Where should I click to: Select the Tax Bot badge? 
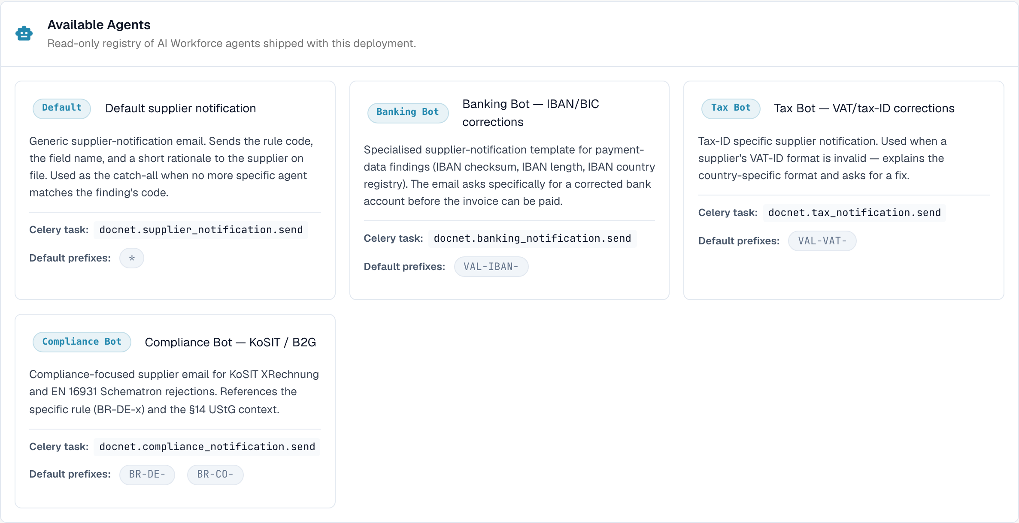[x=731, y=108]
